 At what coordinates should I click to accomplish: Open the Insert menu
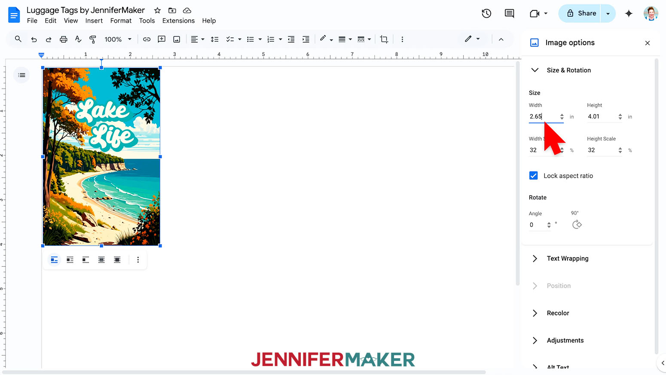pyautogui.click(x=94, y=21)
